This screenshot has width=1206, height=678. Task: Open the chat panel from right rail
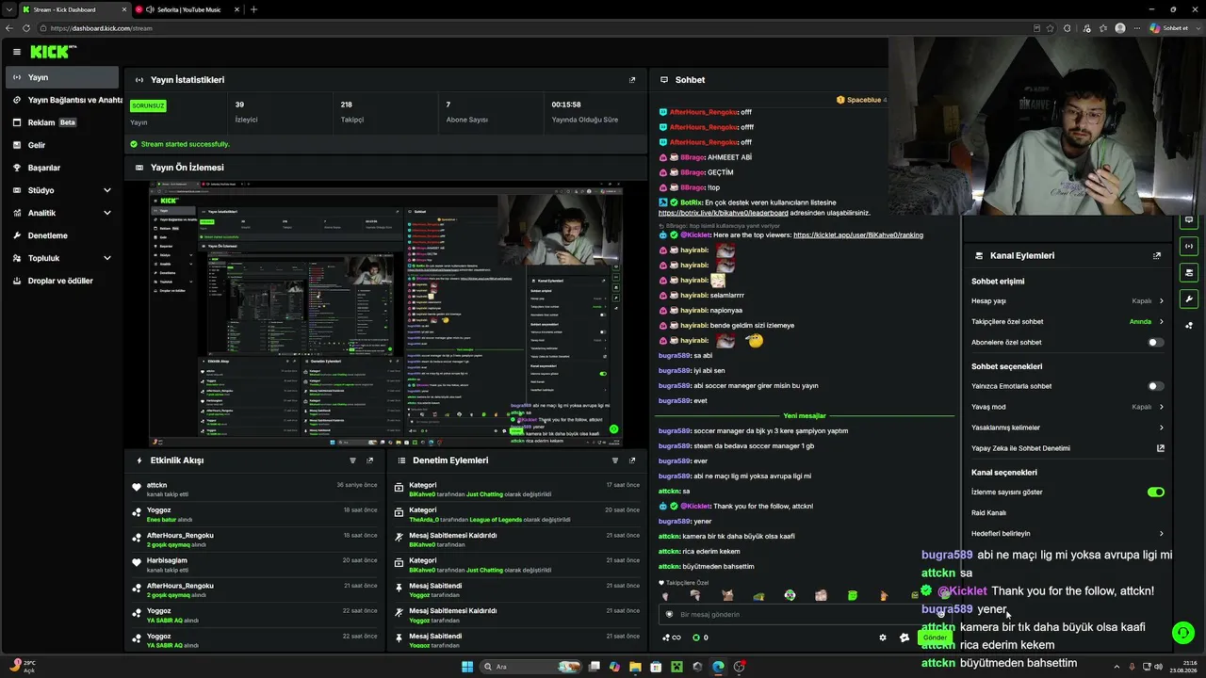click(1189, 220)
